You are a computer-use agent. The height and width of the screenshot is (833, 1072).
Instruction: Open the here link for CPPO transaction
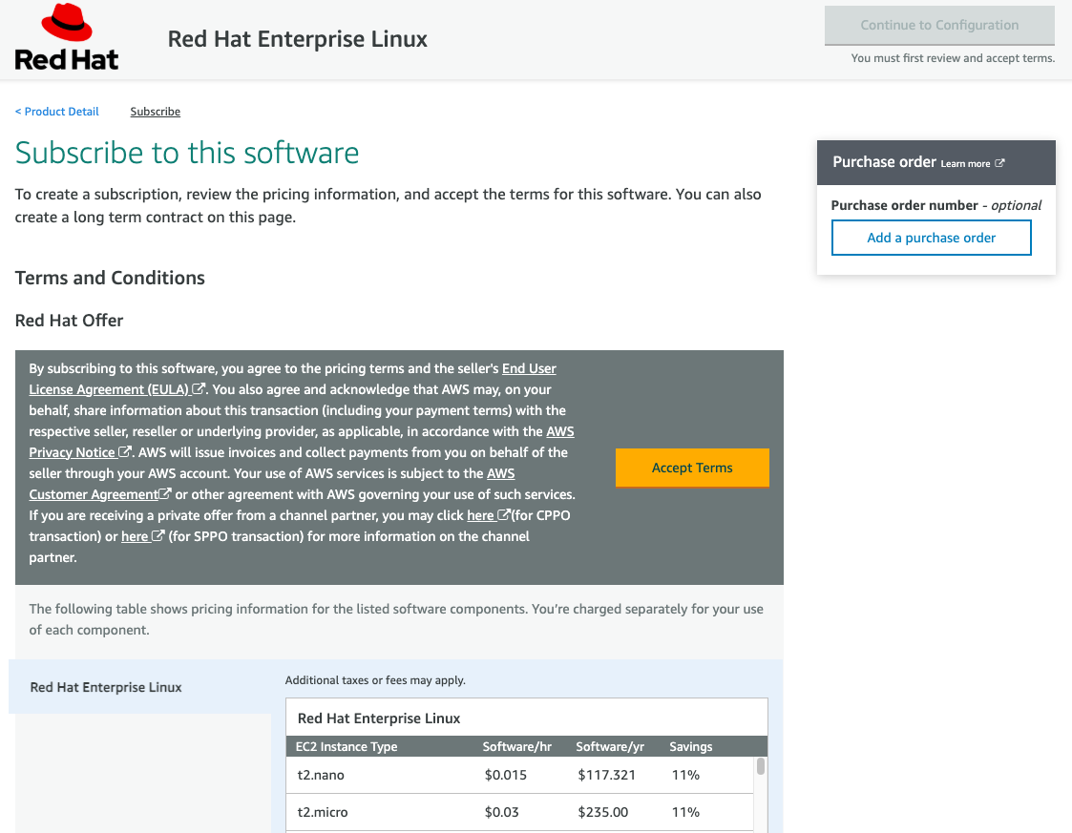(x=480, y=515)
